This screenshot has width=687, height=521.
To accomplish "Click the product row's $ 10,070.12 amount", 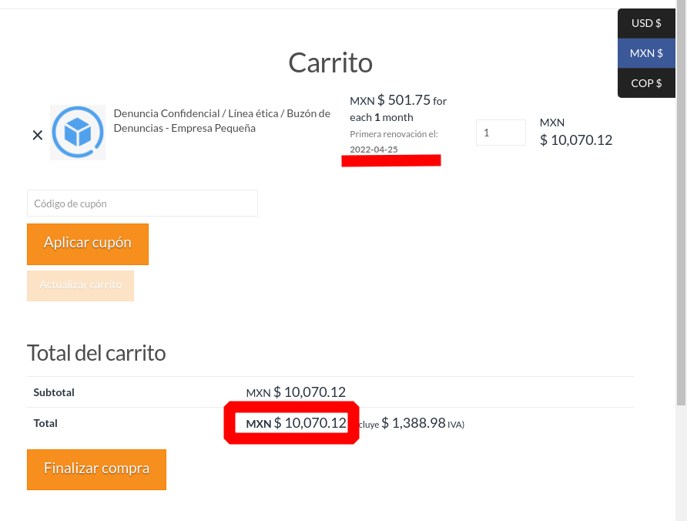I will (576, 139).
